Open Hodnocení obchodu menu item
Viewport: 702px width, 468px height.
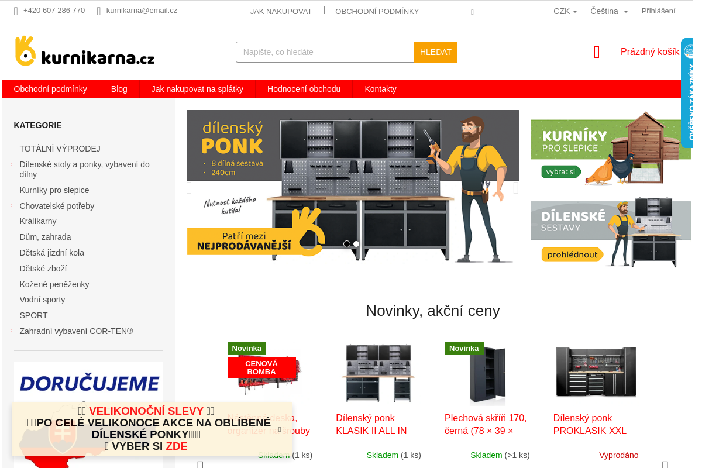(304, 89)
